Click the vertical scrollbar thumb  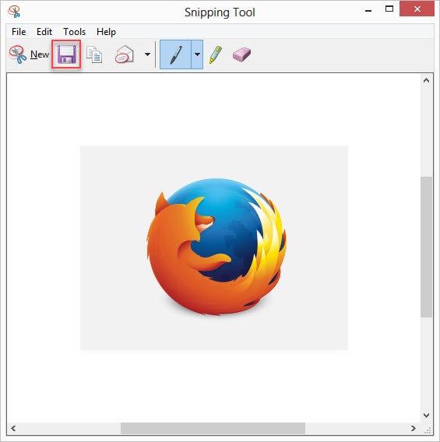[427, 247]
